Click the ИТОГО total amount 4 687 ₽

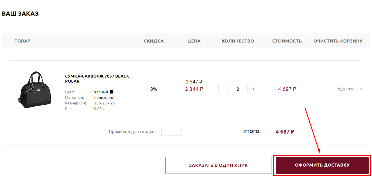point(285,132)
